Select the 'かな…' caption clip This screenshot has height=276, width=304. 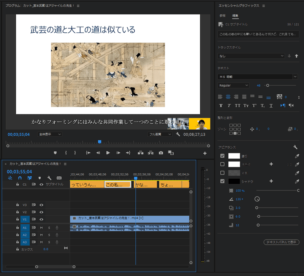(146, 185)
